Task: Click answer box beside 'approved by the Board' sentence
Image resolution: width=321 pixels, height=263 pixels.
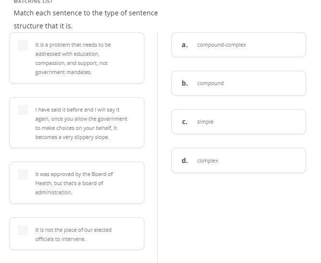Action: pos(23,174)
